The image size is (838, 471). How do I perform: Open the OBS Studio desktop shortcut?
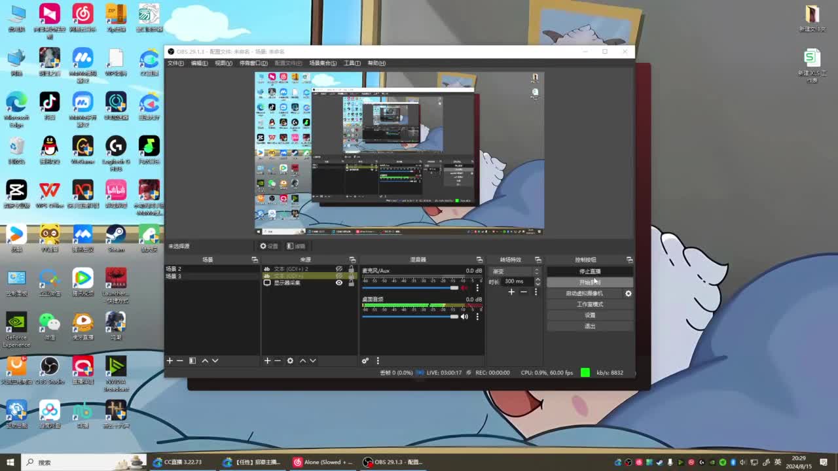click(50, 370)
